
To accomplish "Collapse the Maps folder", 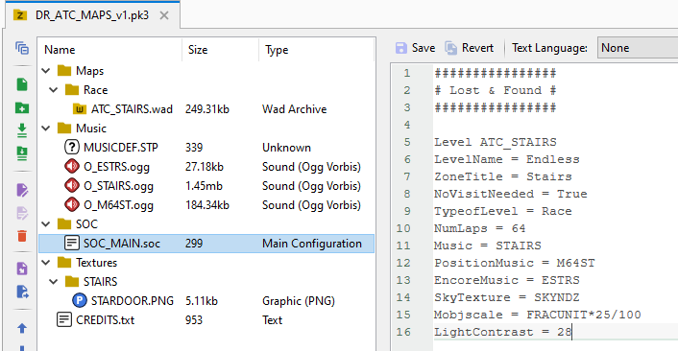I will (46, 70).
